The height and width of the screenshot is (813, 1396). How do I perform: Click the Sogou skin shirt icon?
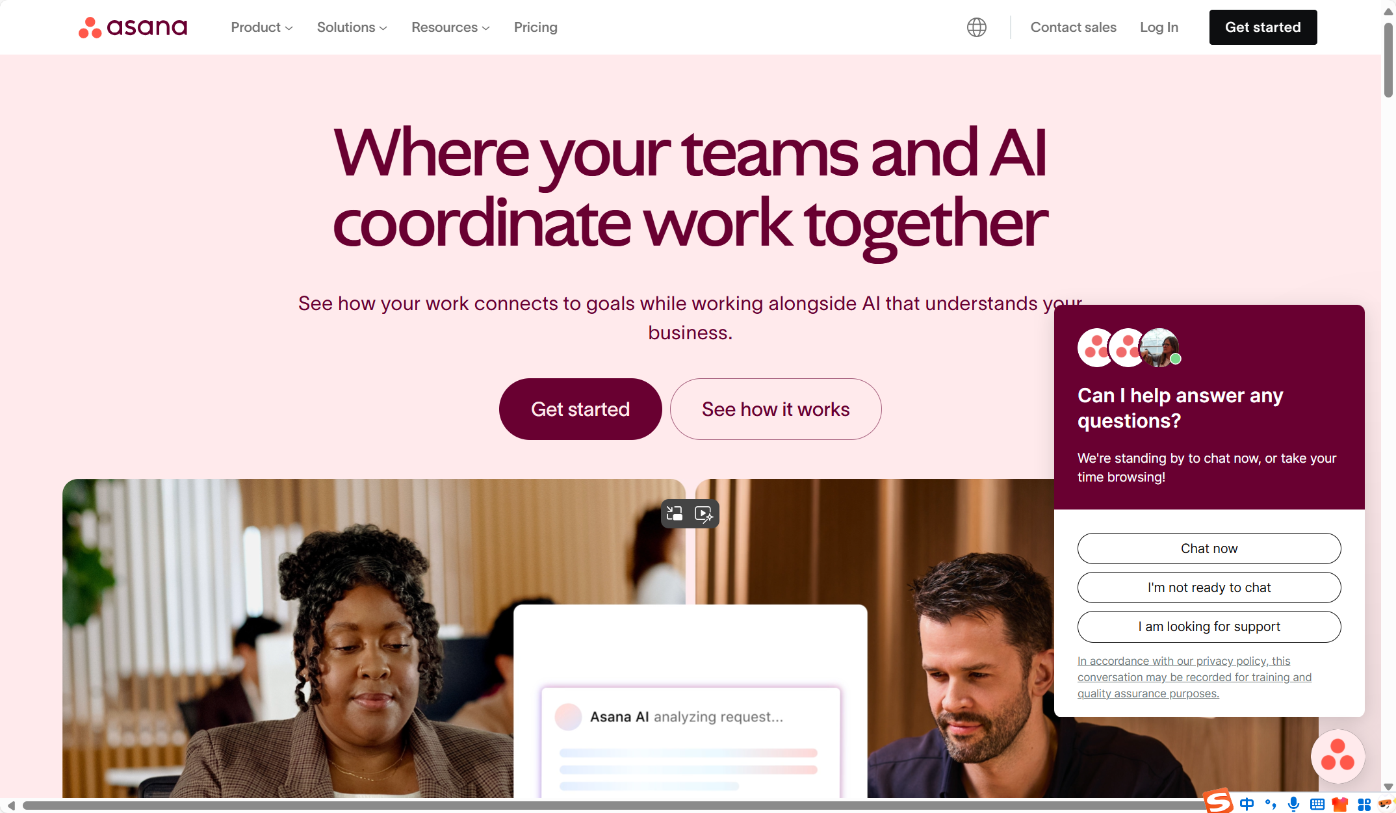pyautogui.click(x=1339, y=805)
